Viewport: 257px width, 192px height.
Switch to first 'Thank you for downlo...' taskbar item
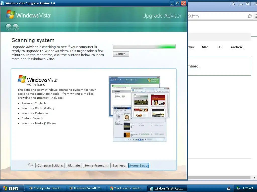46,188
